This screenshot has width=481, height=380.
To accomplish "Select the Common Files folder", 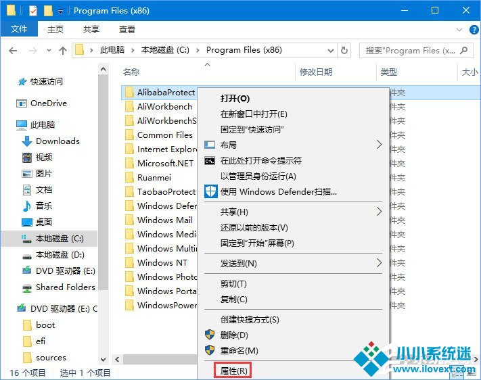I will (x=164, y=135).
